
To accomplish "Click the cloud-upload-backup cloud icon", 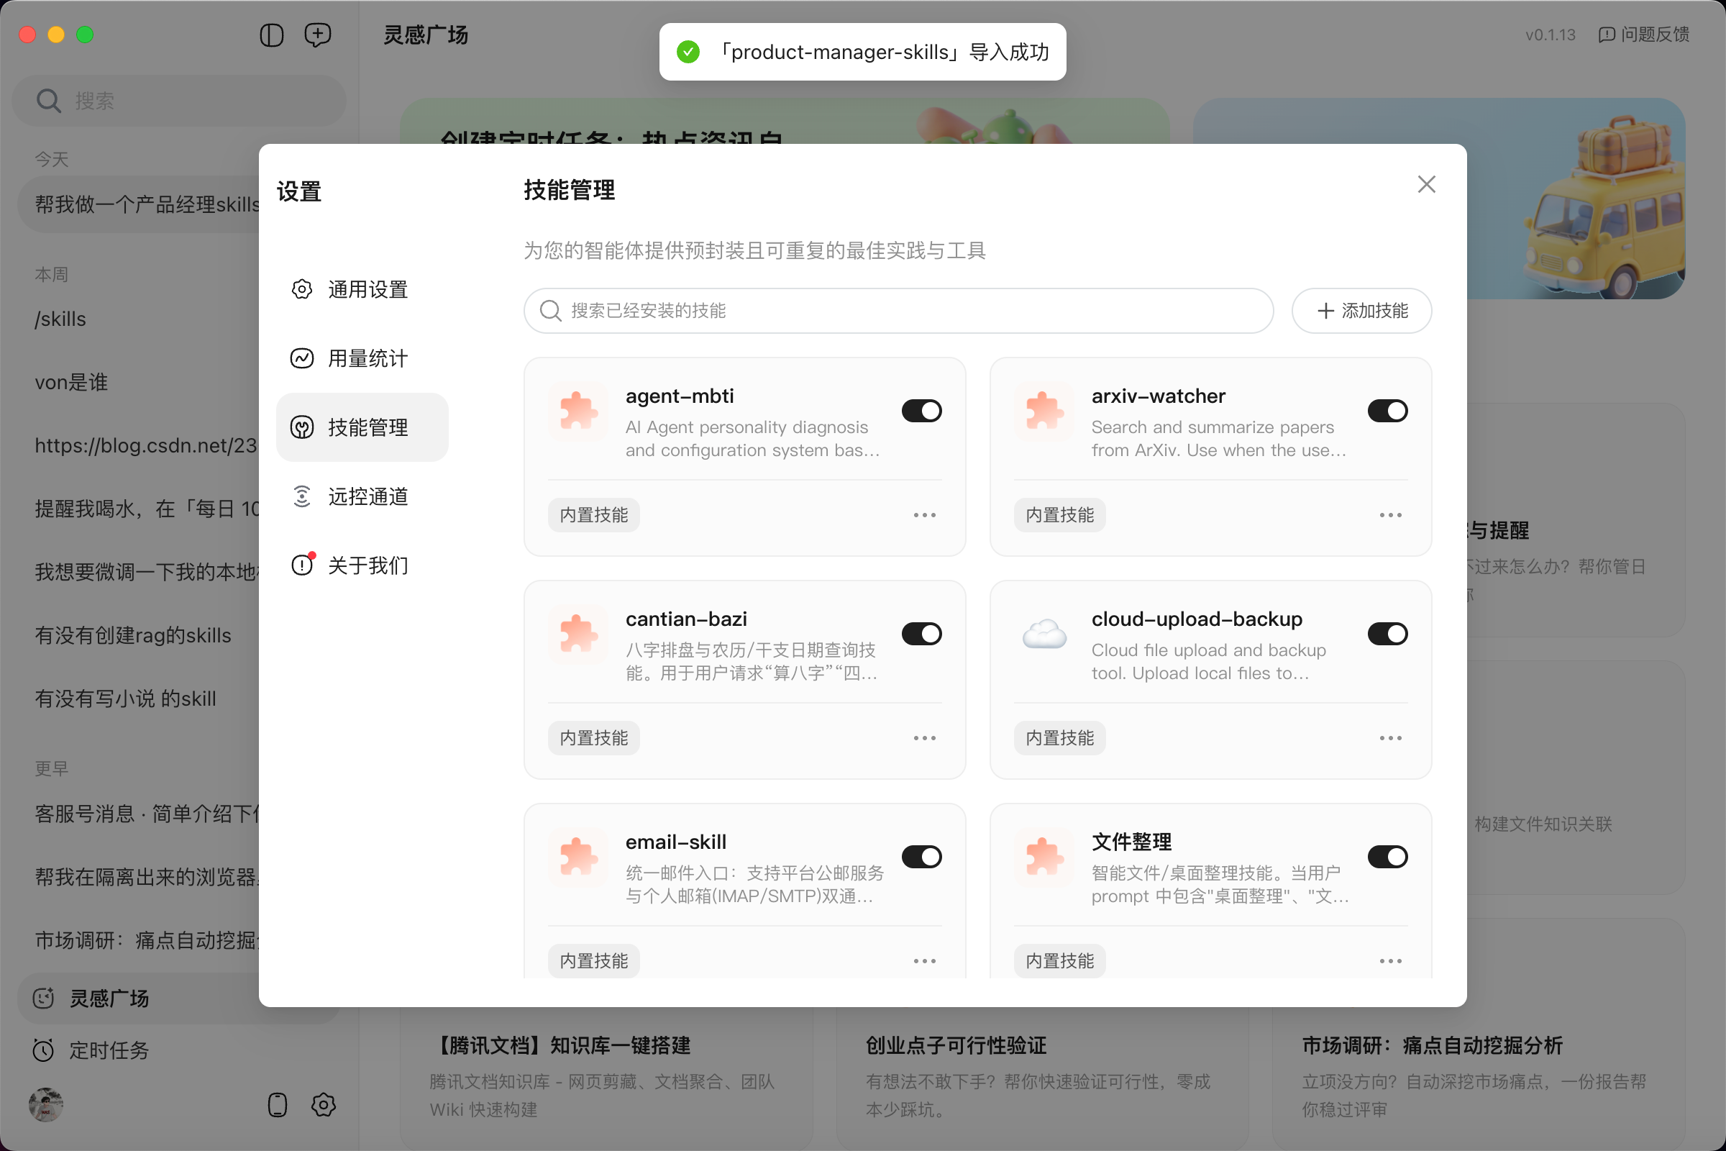I will (1044, 634).
